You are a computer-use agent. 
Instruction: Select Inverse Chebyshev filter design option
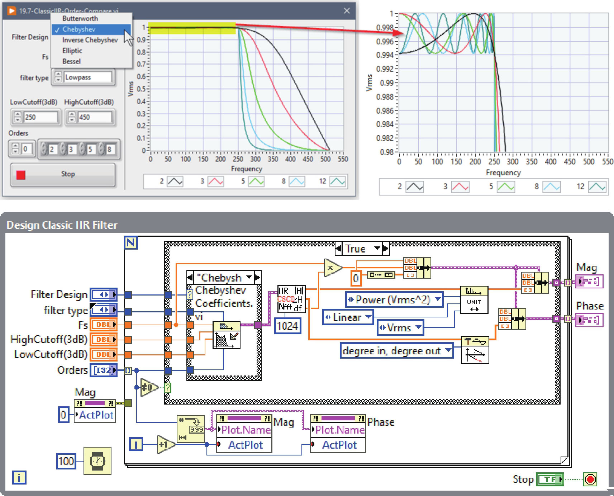pos(90,40)
